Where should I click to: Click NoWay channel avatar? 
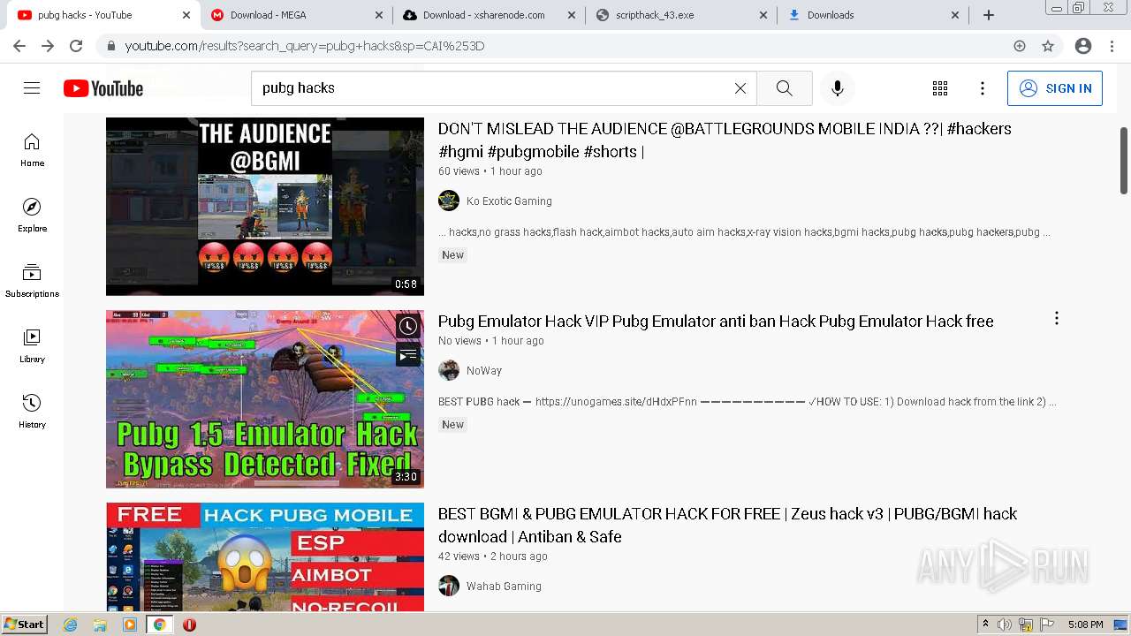(449, 370)
